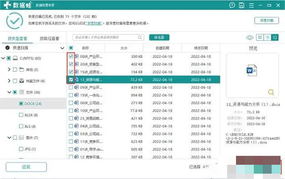Toggle the select-all header checkbox
Screen dimensions: 285x179
pyautogui.click(x=71, y=48)
